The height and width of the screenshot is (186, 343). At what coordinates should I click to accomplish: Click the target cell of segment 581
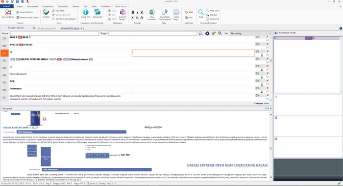click(193, 53)
